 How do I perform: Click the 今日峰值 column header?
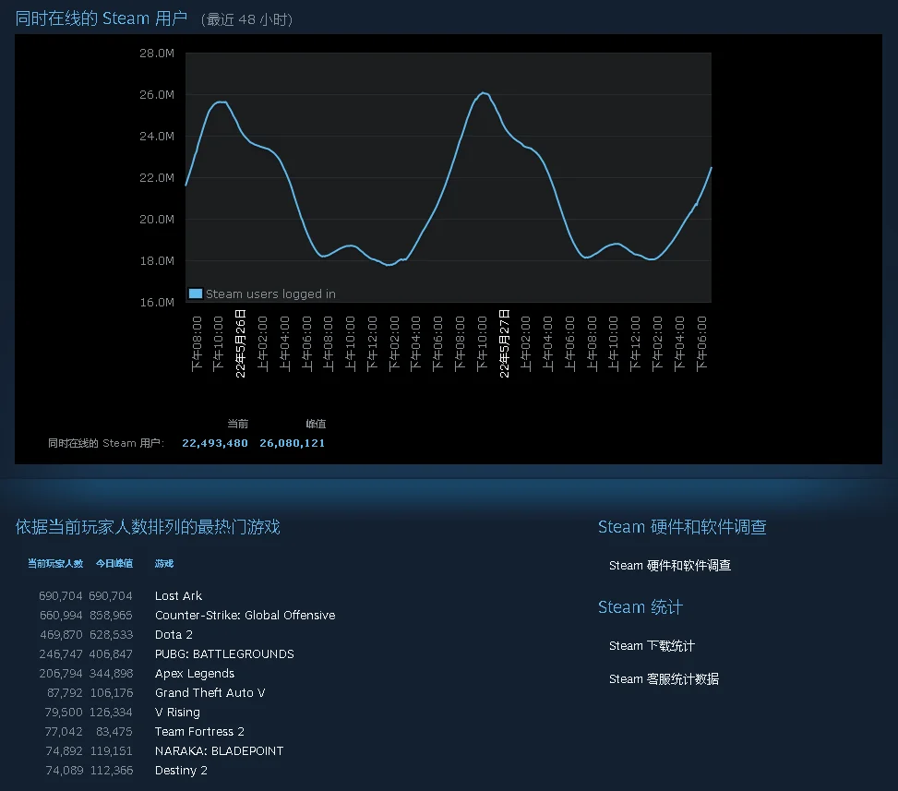(x=114, y=564)
